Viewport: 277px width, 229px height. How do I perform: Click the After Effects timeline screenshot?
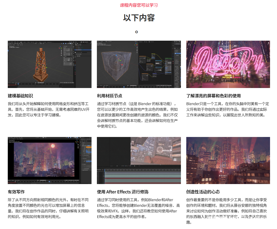click(x=139, y=161)
